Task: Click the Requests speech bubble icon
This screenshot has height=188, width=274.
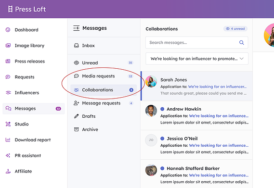Action: [8, 77]
